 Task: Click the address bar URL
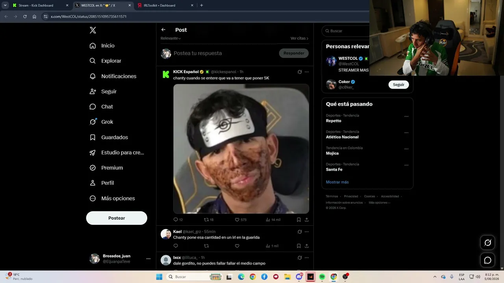click(x=89, y=17)
